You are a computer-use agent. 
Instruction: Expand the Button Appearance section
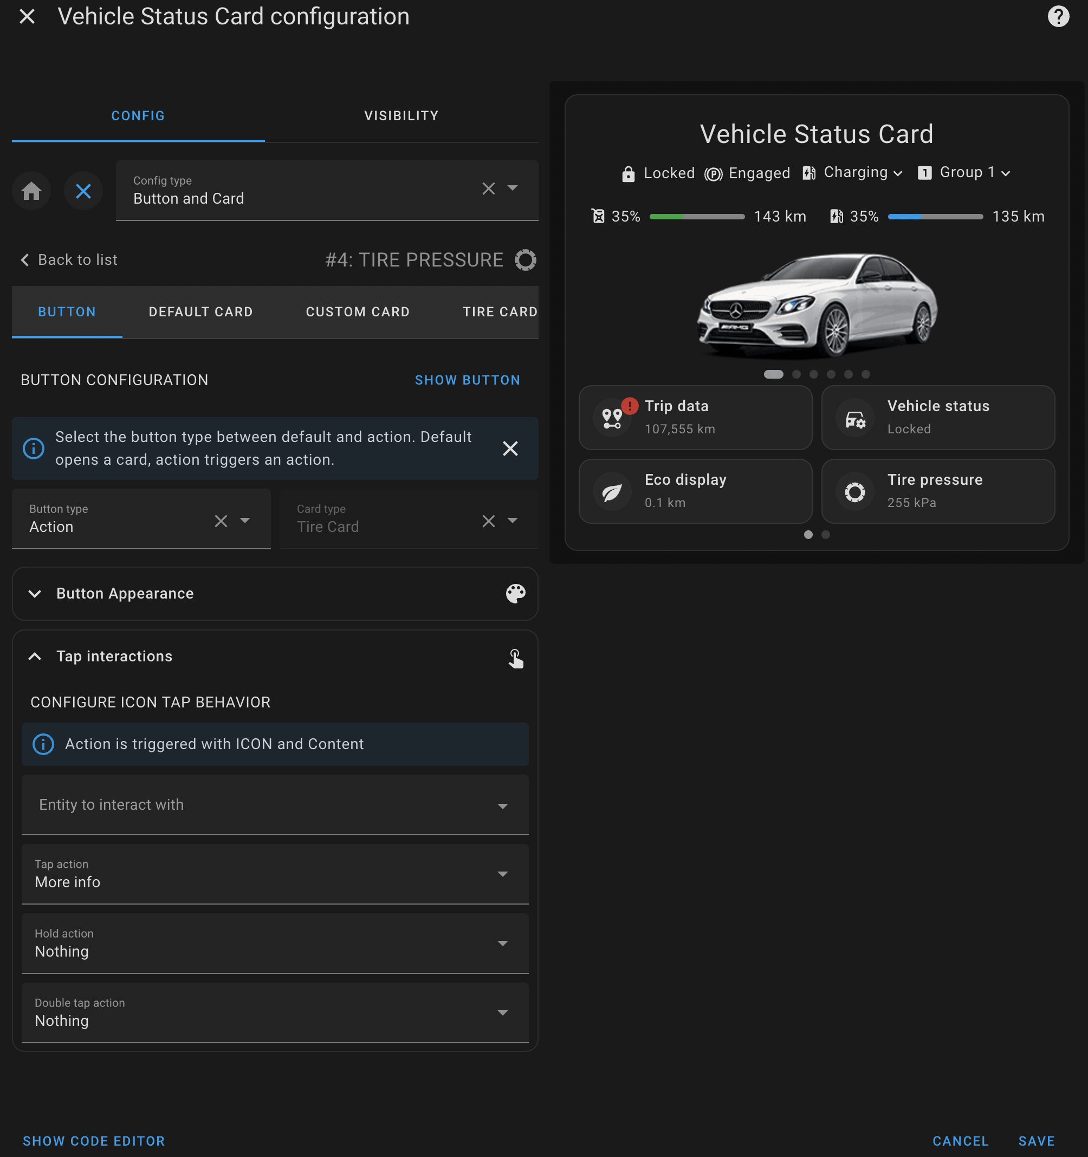coord(35,594)
